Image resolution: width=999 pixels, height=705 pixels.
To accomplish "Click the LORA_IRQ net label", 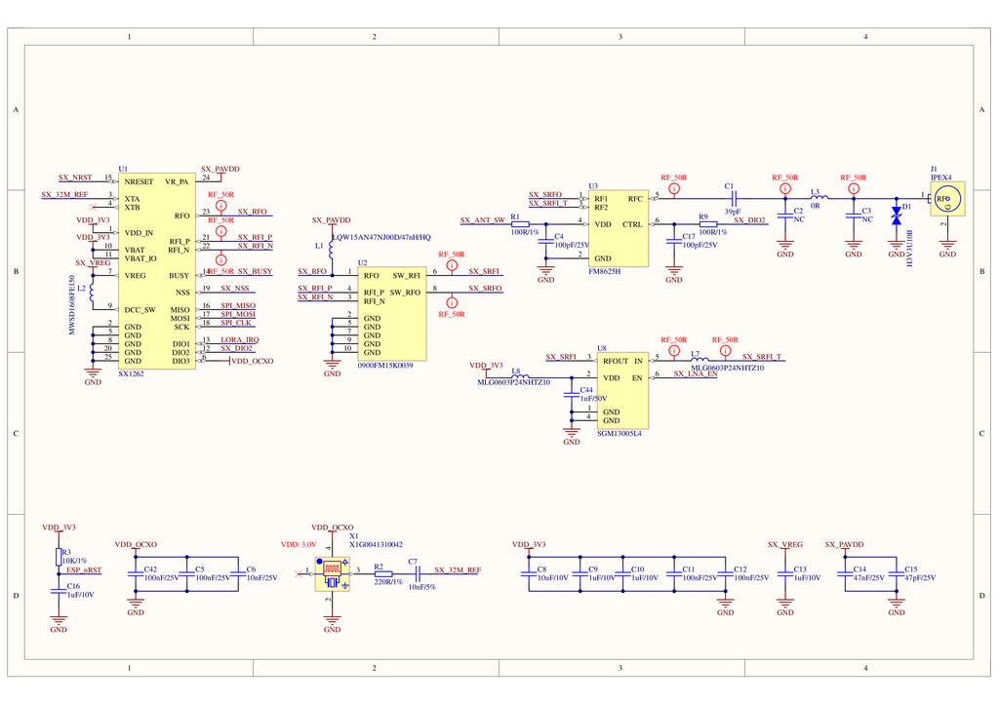I will (239, 339).
